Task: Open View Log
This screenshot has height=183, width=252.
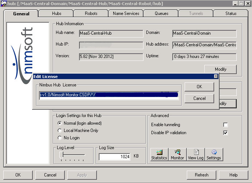Action: (x=196, y=154)
